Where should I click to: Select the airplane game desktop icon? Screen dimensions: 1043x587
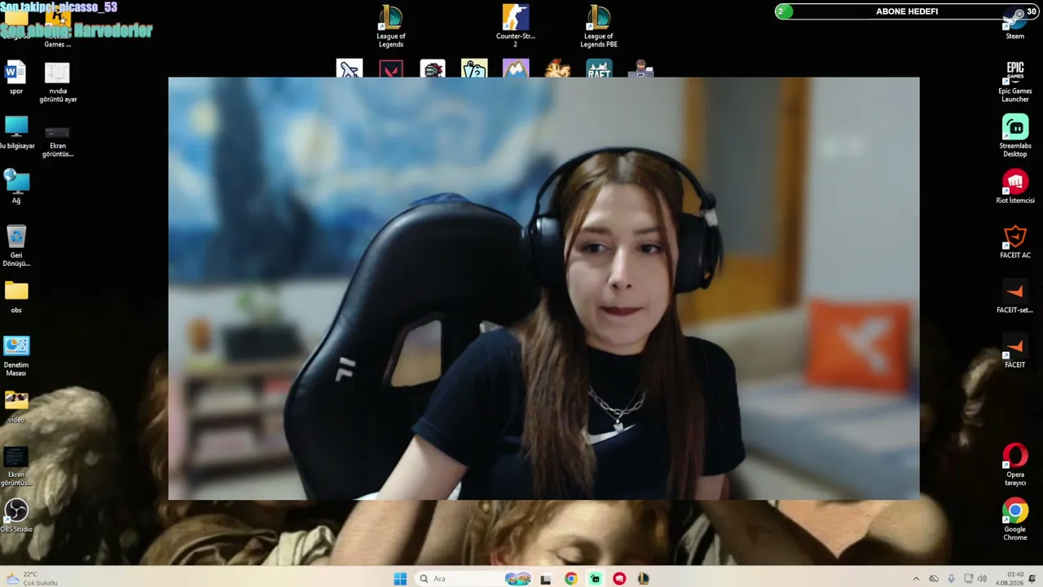pos(349,68)
